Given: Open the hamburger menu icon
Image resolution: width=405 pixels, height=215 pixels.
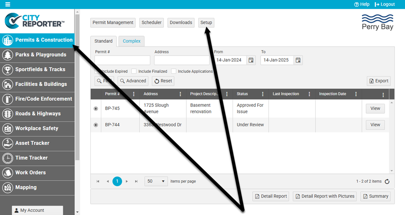Looking at the screenshot, I should pos(8,4).
